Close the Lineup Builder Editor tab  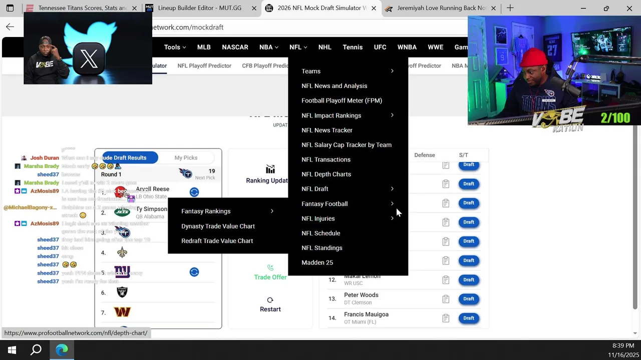point(254,8)
